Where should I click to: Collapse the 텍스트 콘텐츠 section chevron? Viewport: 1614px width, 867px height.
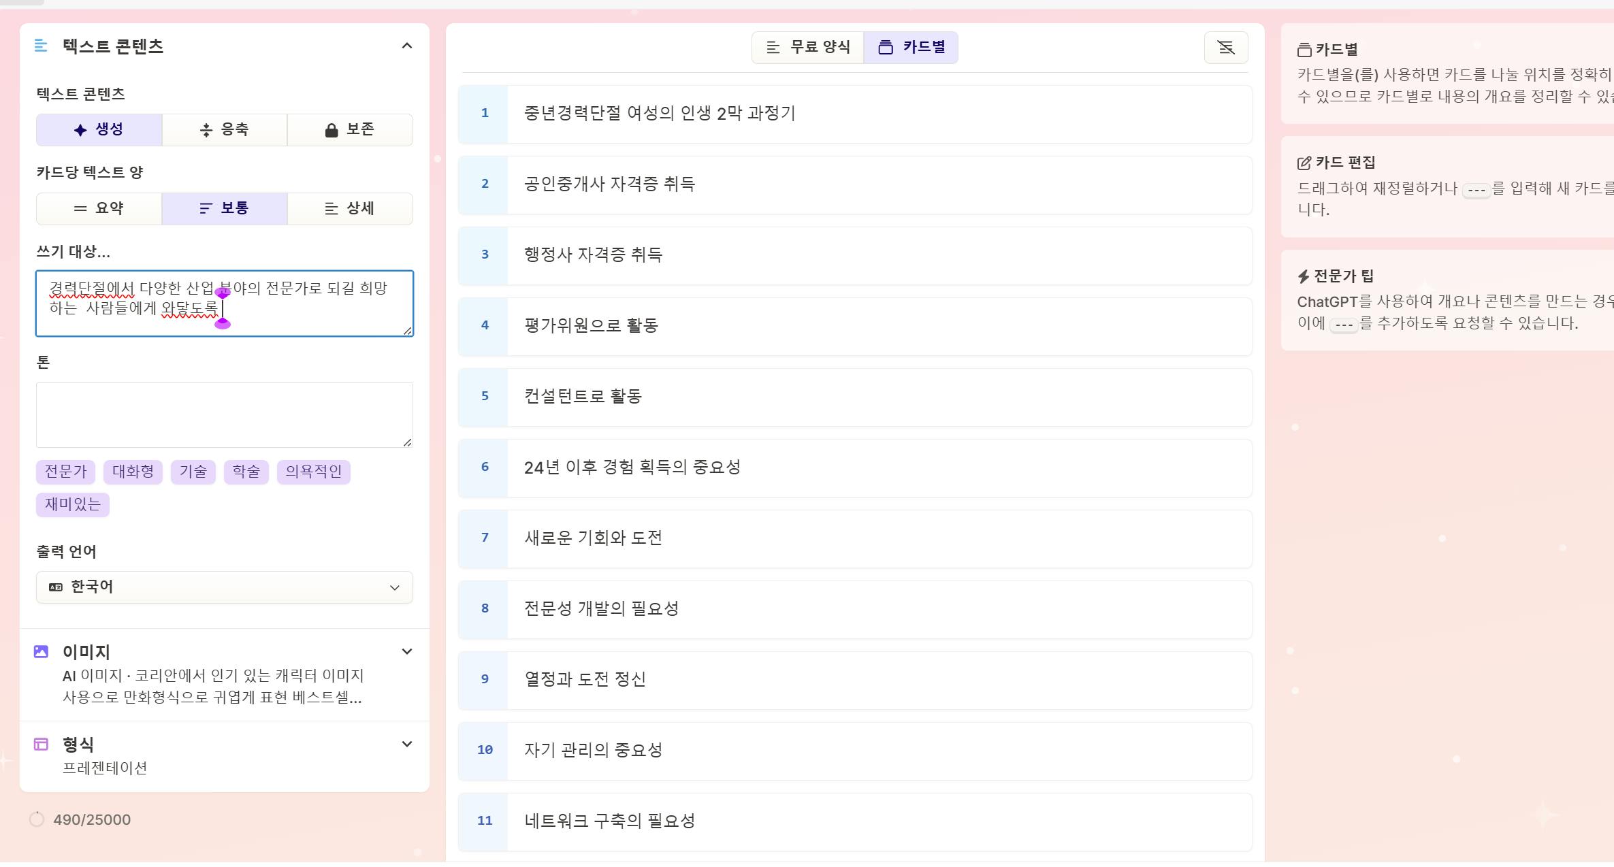point(407,46)
